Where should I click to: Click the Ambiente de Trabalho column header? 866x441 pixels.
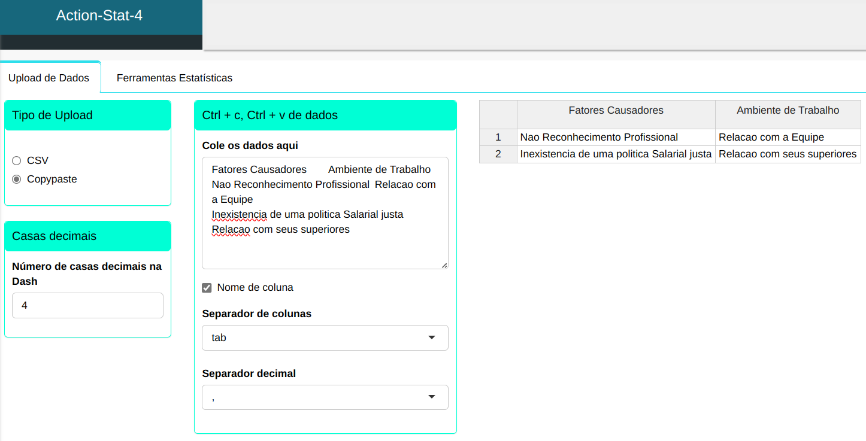coord(788,111)
